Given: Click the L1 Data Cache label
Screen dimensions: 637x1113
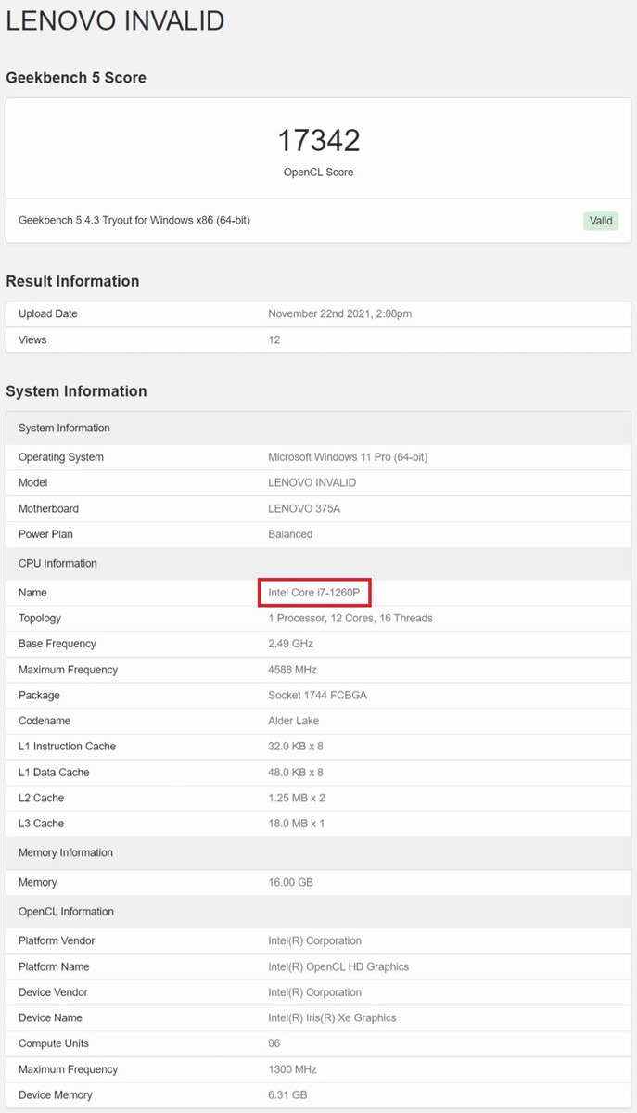Looking at the screenshot, I should [x=55, y=773].
